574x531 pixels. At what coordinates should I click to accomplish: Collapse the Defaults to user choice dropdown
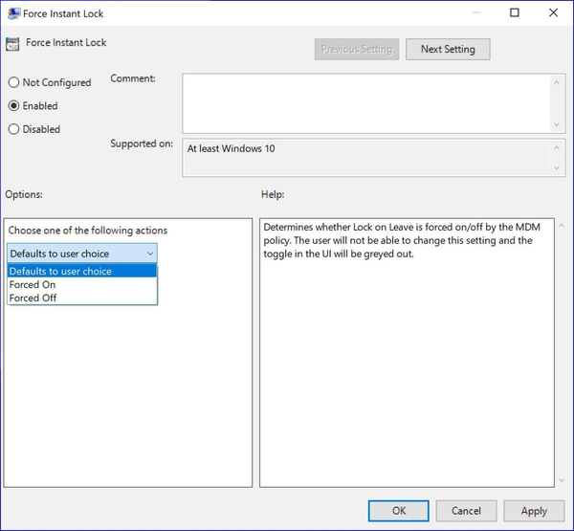point(82,254)
